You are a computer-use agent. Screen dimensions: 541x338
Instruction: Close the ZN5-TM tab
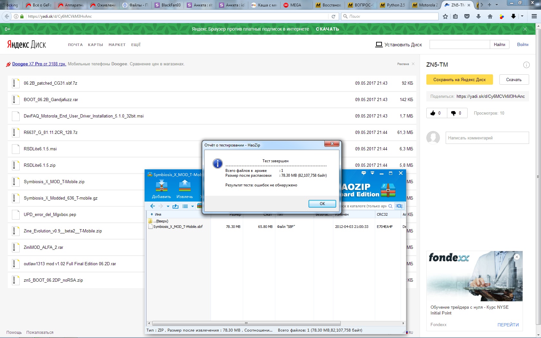click(469, 5)
